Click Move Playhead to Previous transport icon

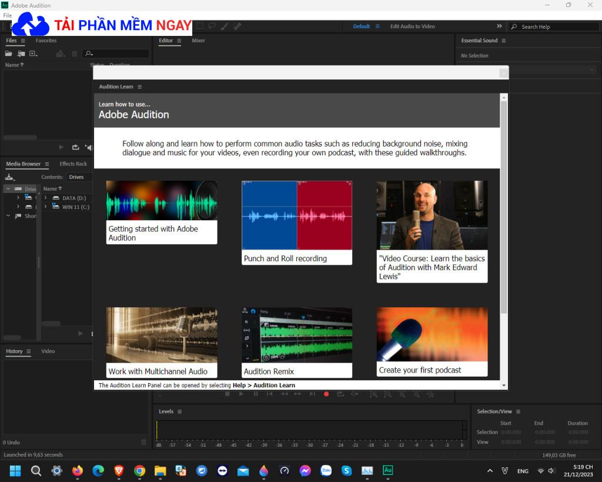click(270, 394)
